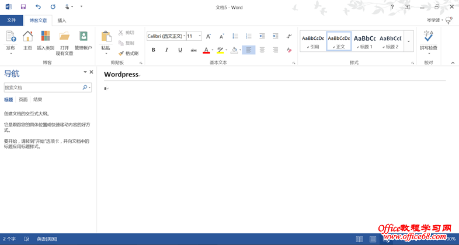
Task: Click the text direction icon
Action: click(289, 36)
